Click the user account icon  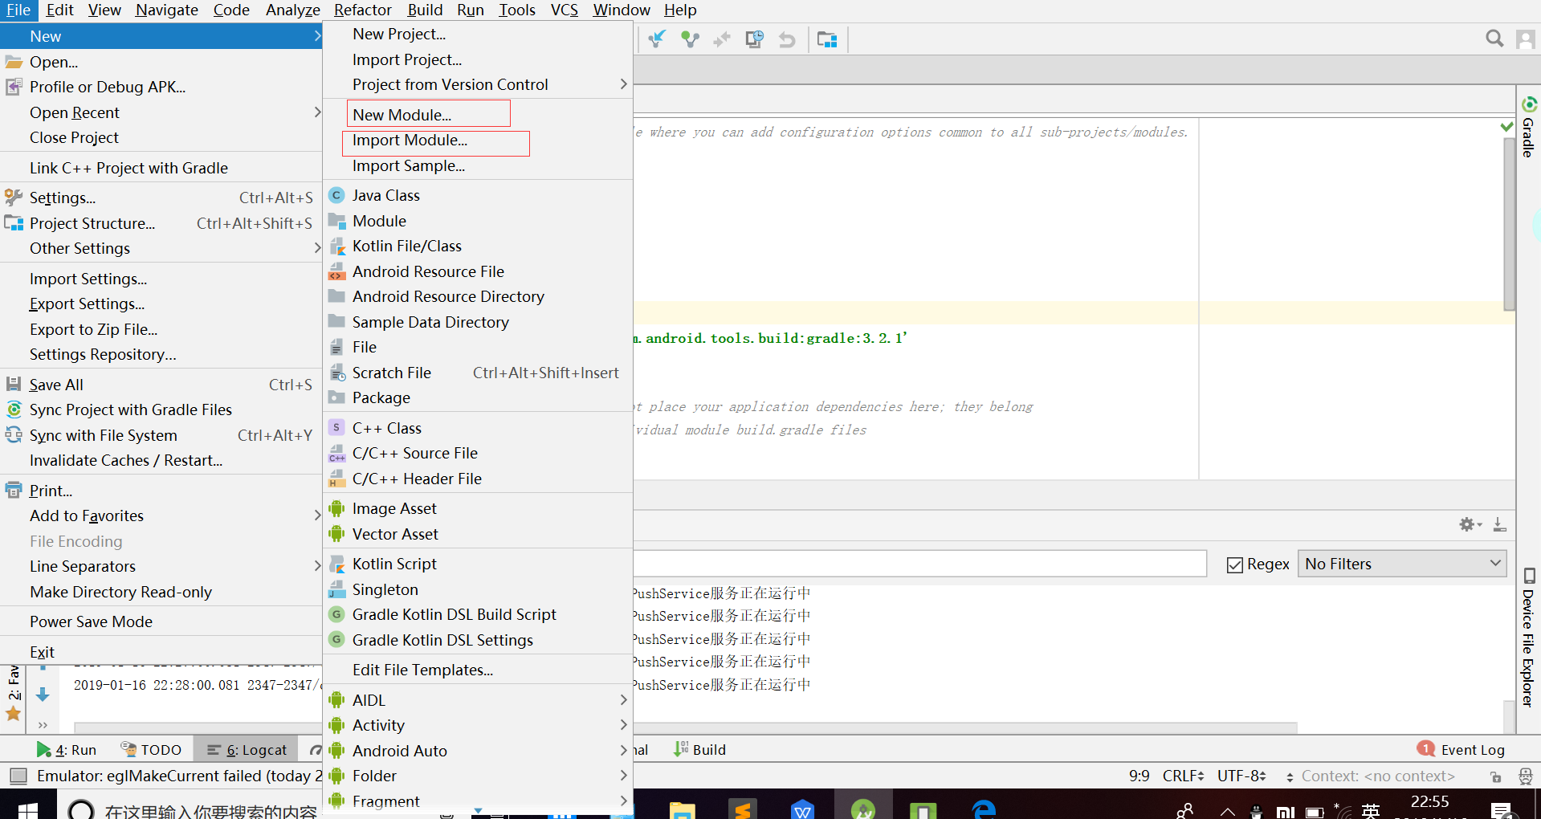(1525, 39)
